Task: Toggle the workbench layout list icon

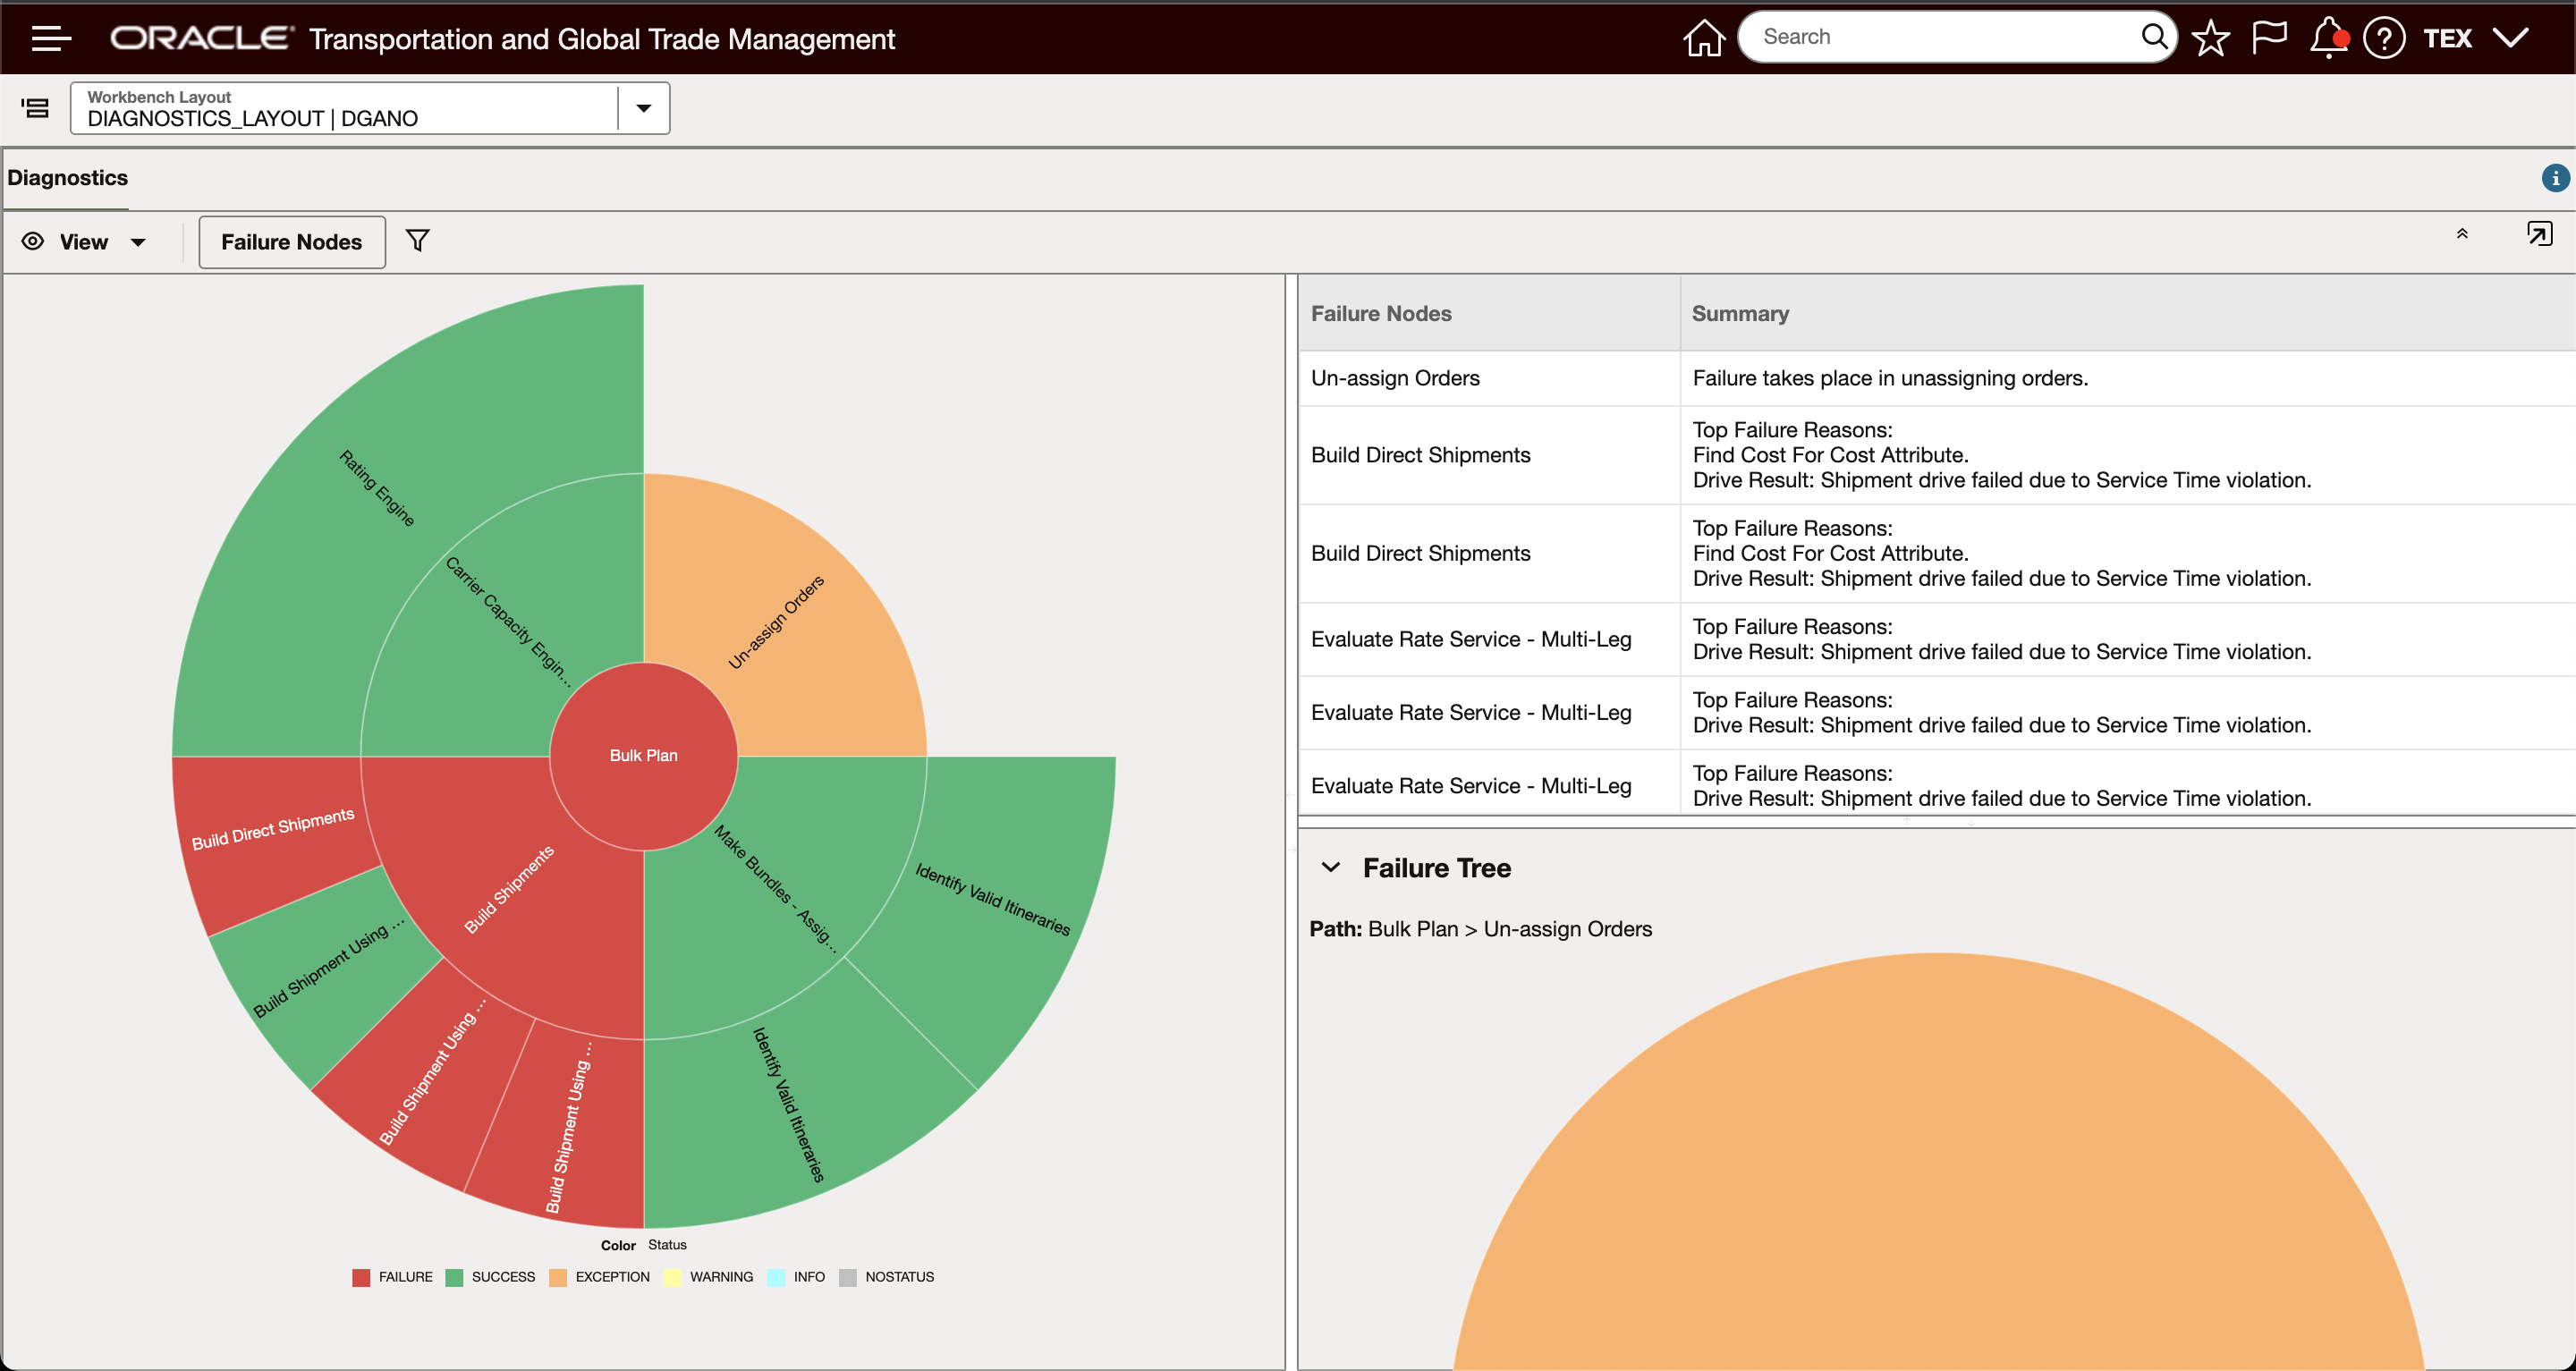Action: click(x=36, y=108)
